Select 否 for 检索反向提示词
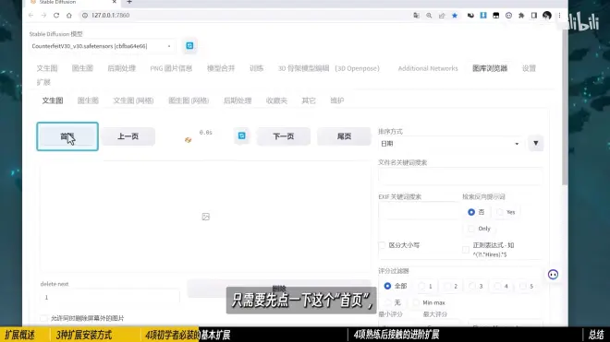 [x=471, y=212]
